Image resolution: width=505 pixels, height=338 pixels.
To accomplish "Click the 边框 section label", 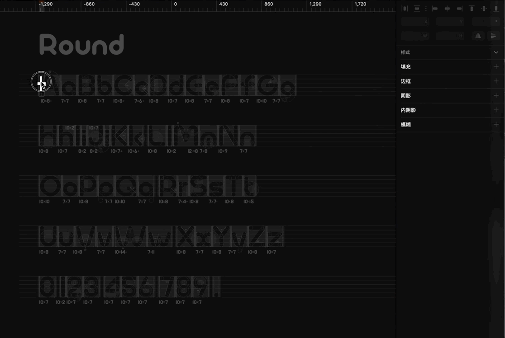I will click(x=406, y=81).
